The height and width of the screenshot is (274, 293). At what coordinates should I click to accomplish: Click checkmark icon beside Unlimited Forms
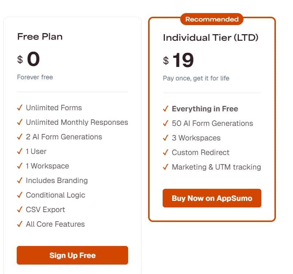20,108
